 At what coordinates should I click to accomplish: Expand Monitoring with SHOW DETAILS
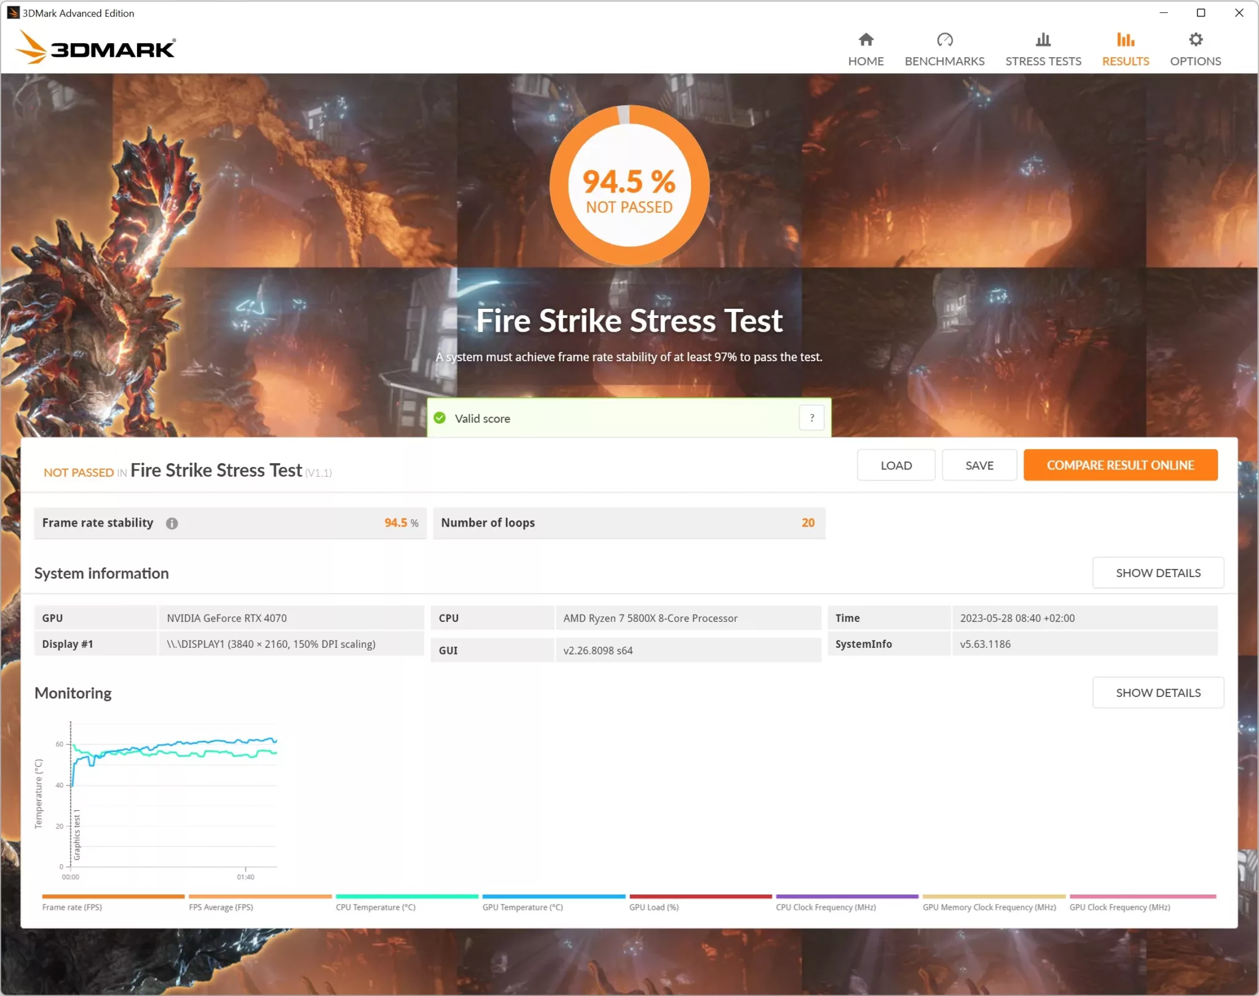1158,692
